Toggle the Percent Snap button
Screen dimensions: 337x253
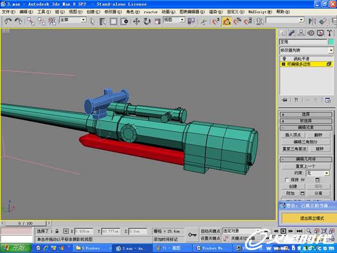237,21
